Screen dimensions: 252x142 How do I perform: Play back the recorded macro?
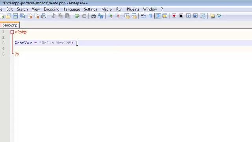188,16
